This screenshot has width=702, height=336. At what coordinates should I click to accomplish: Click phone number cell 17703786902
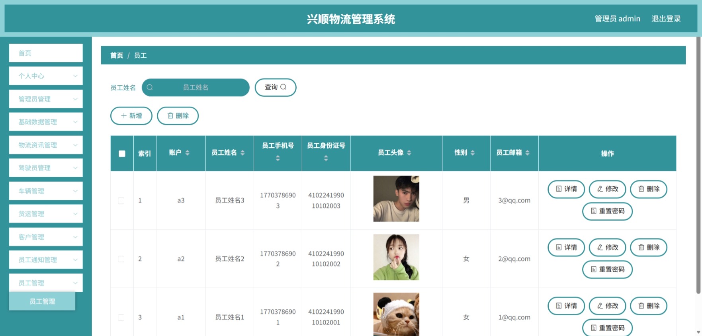tap(278, 259)
